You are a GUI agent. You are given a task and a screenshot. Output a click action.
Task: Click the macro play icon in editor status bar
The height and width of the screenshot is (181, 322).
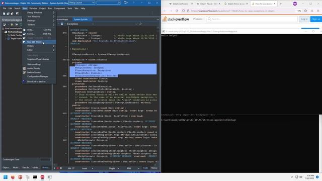(55, 168)
